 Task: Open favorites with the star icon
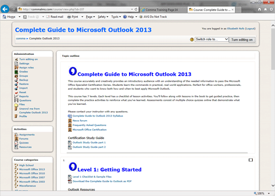265,9
